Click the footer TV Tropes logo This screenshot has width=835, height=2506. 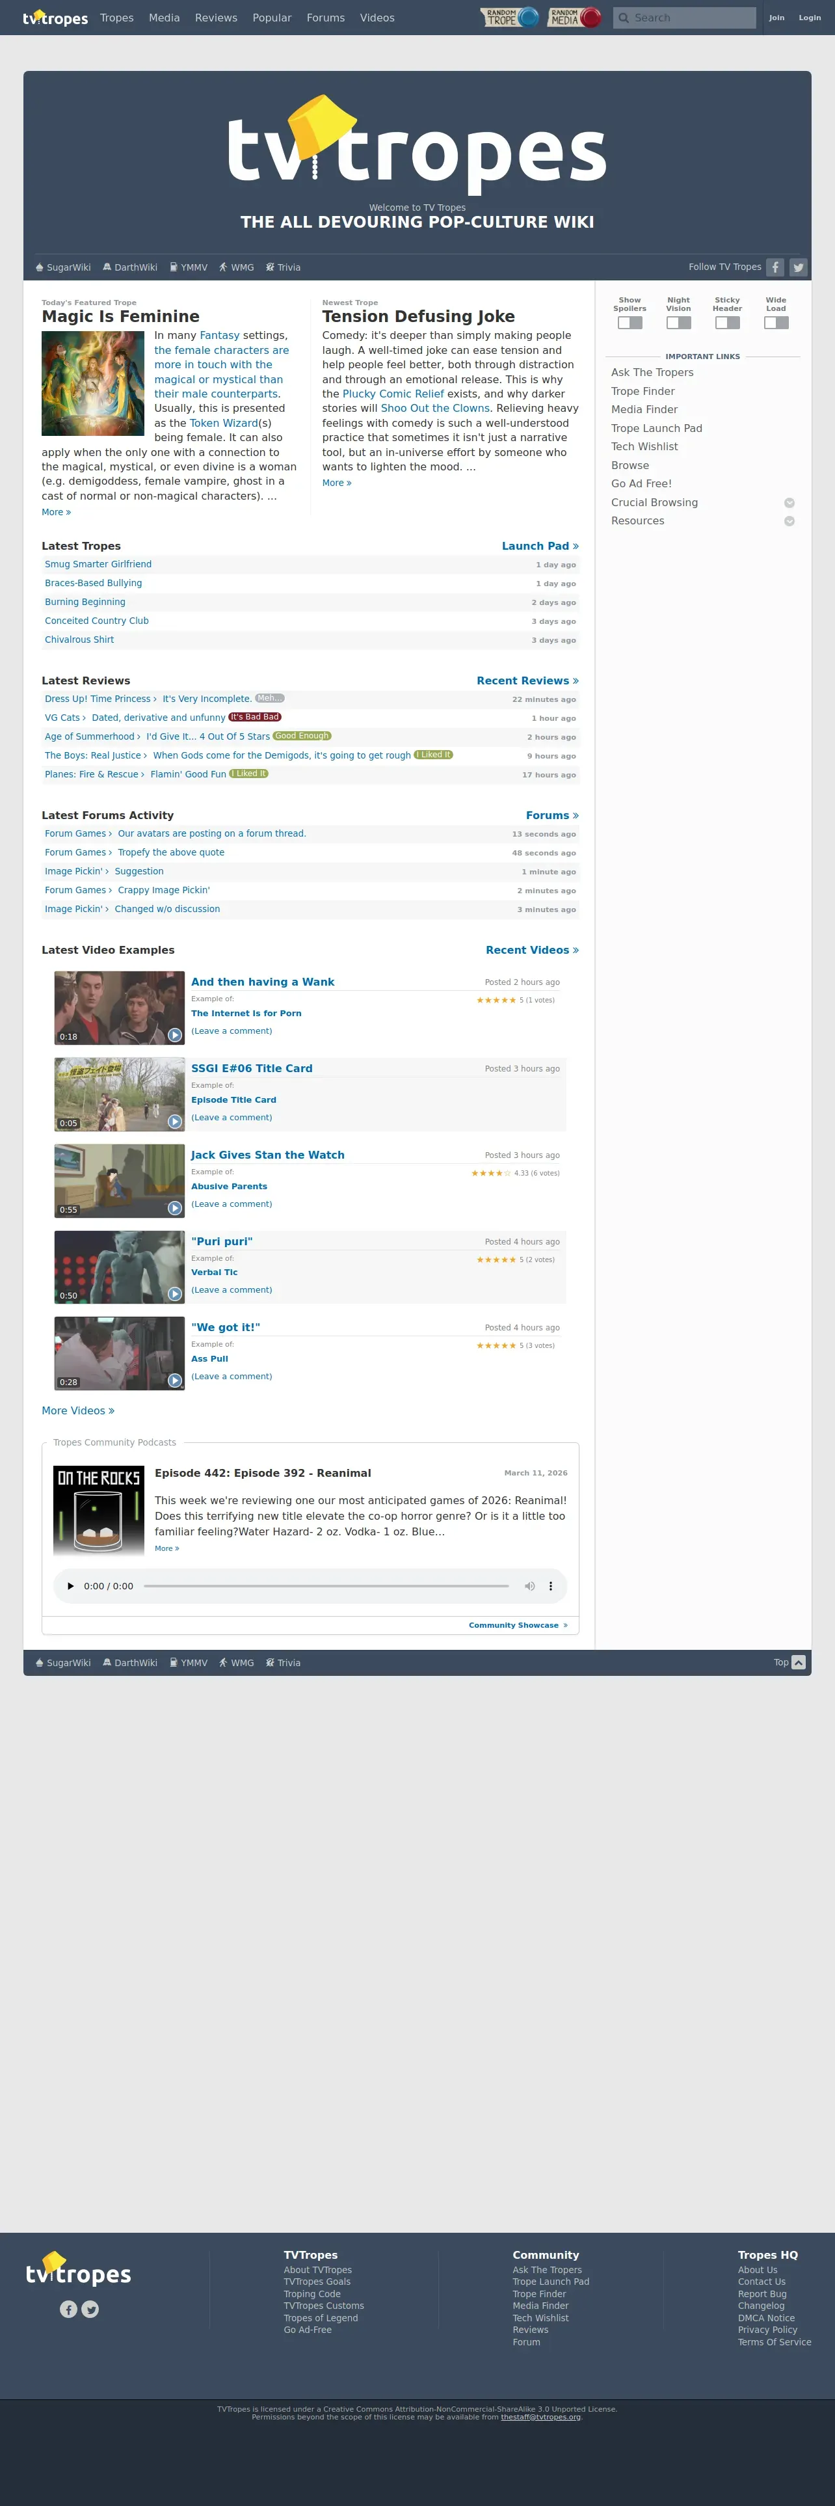click(x=79, y=2270)
